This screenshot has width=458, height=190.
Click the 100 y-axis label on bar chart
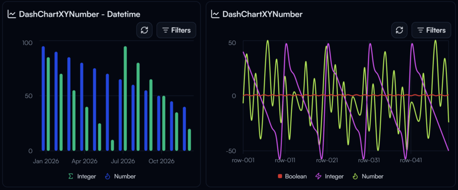tap(27, 42)
